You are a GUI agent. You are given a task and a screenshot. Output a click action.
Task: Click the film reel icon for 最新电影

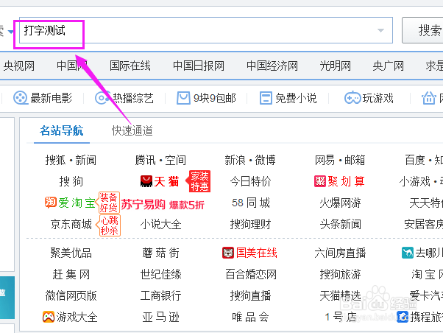pyautogui.click(x=21, y=98)
